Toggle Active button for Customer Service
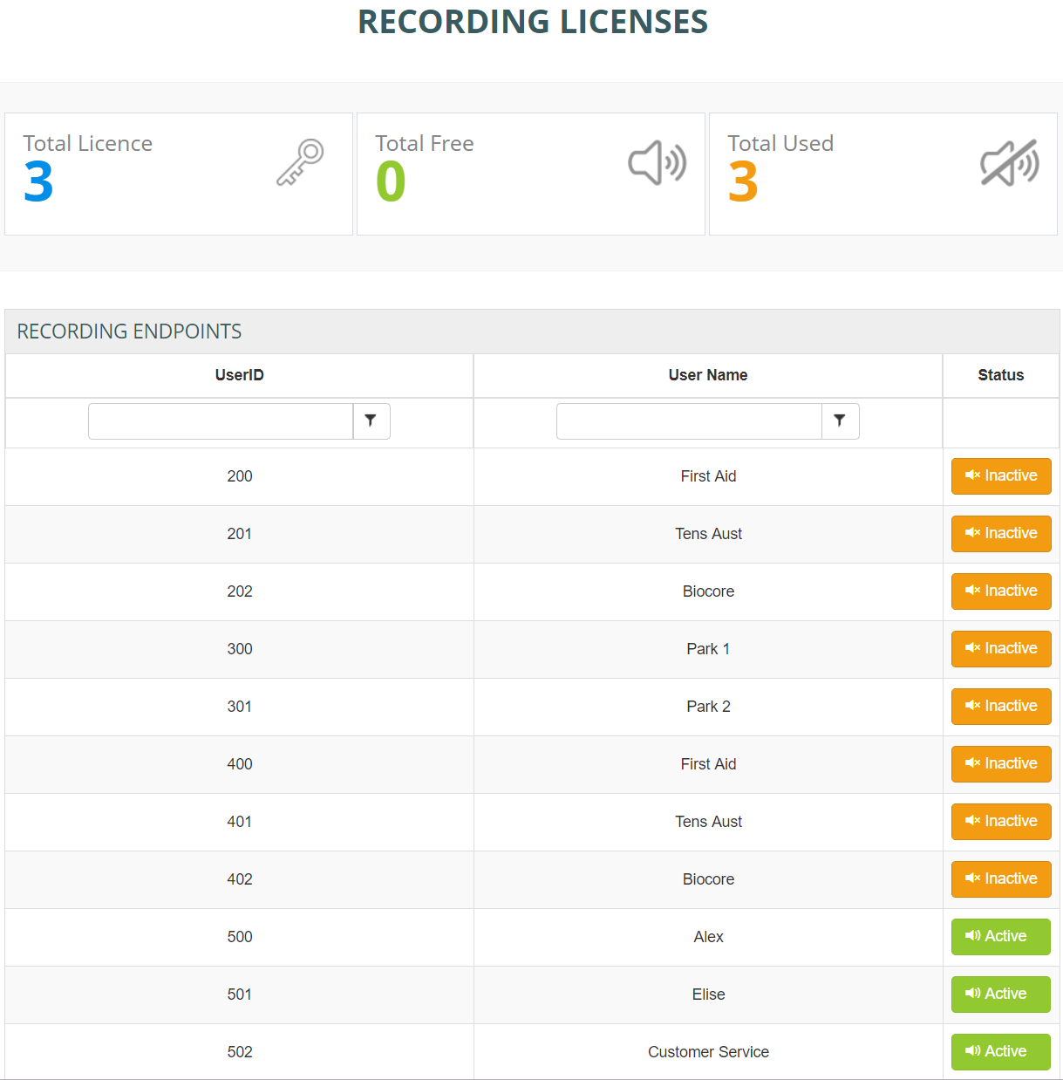The image size is (1063, 1080). tap(1000, 1052)
